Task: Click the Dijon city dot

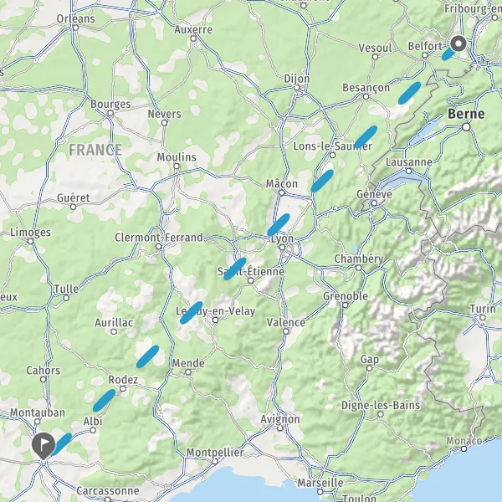Action: [x=297, y=88]
